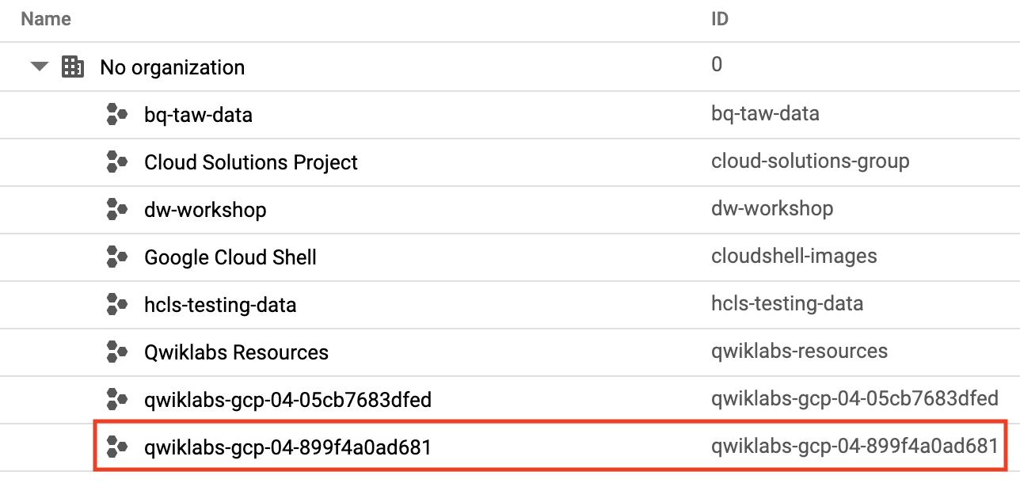Screen dimensions: 1020x483
Task: Open the Cloud Solutions Project entry
Action: (x=251, y=162)
